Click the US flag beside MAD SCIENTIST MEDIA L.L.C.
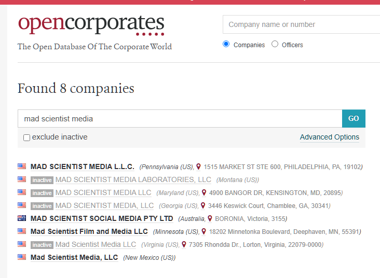 (22, 166)
